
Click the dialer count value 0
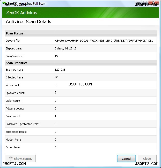pyautogui.click(x=55, y=101)
